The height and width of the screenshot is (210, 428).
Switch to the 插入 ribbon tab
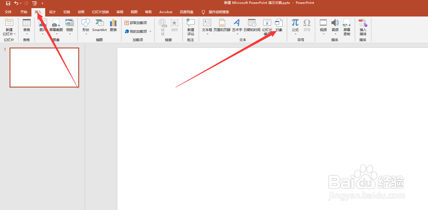click(38, 12)
